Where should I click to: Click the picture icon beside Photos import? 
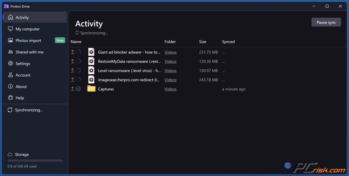[11, 40]
